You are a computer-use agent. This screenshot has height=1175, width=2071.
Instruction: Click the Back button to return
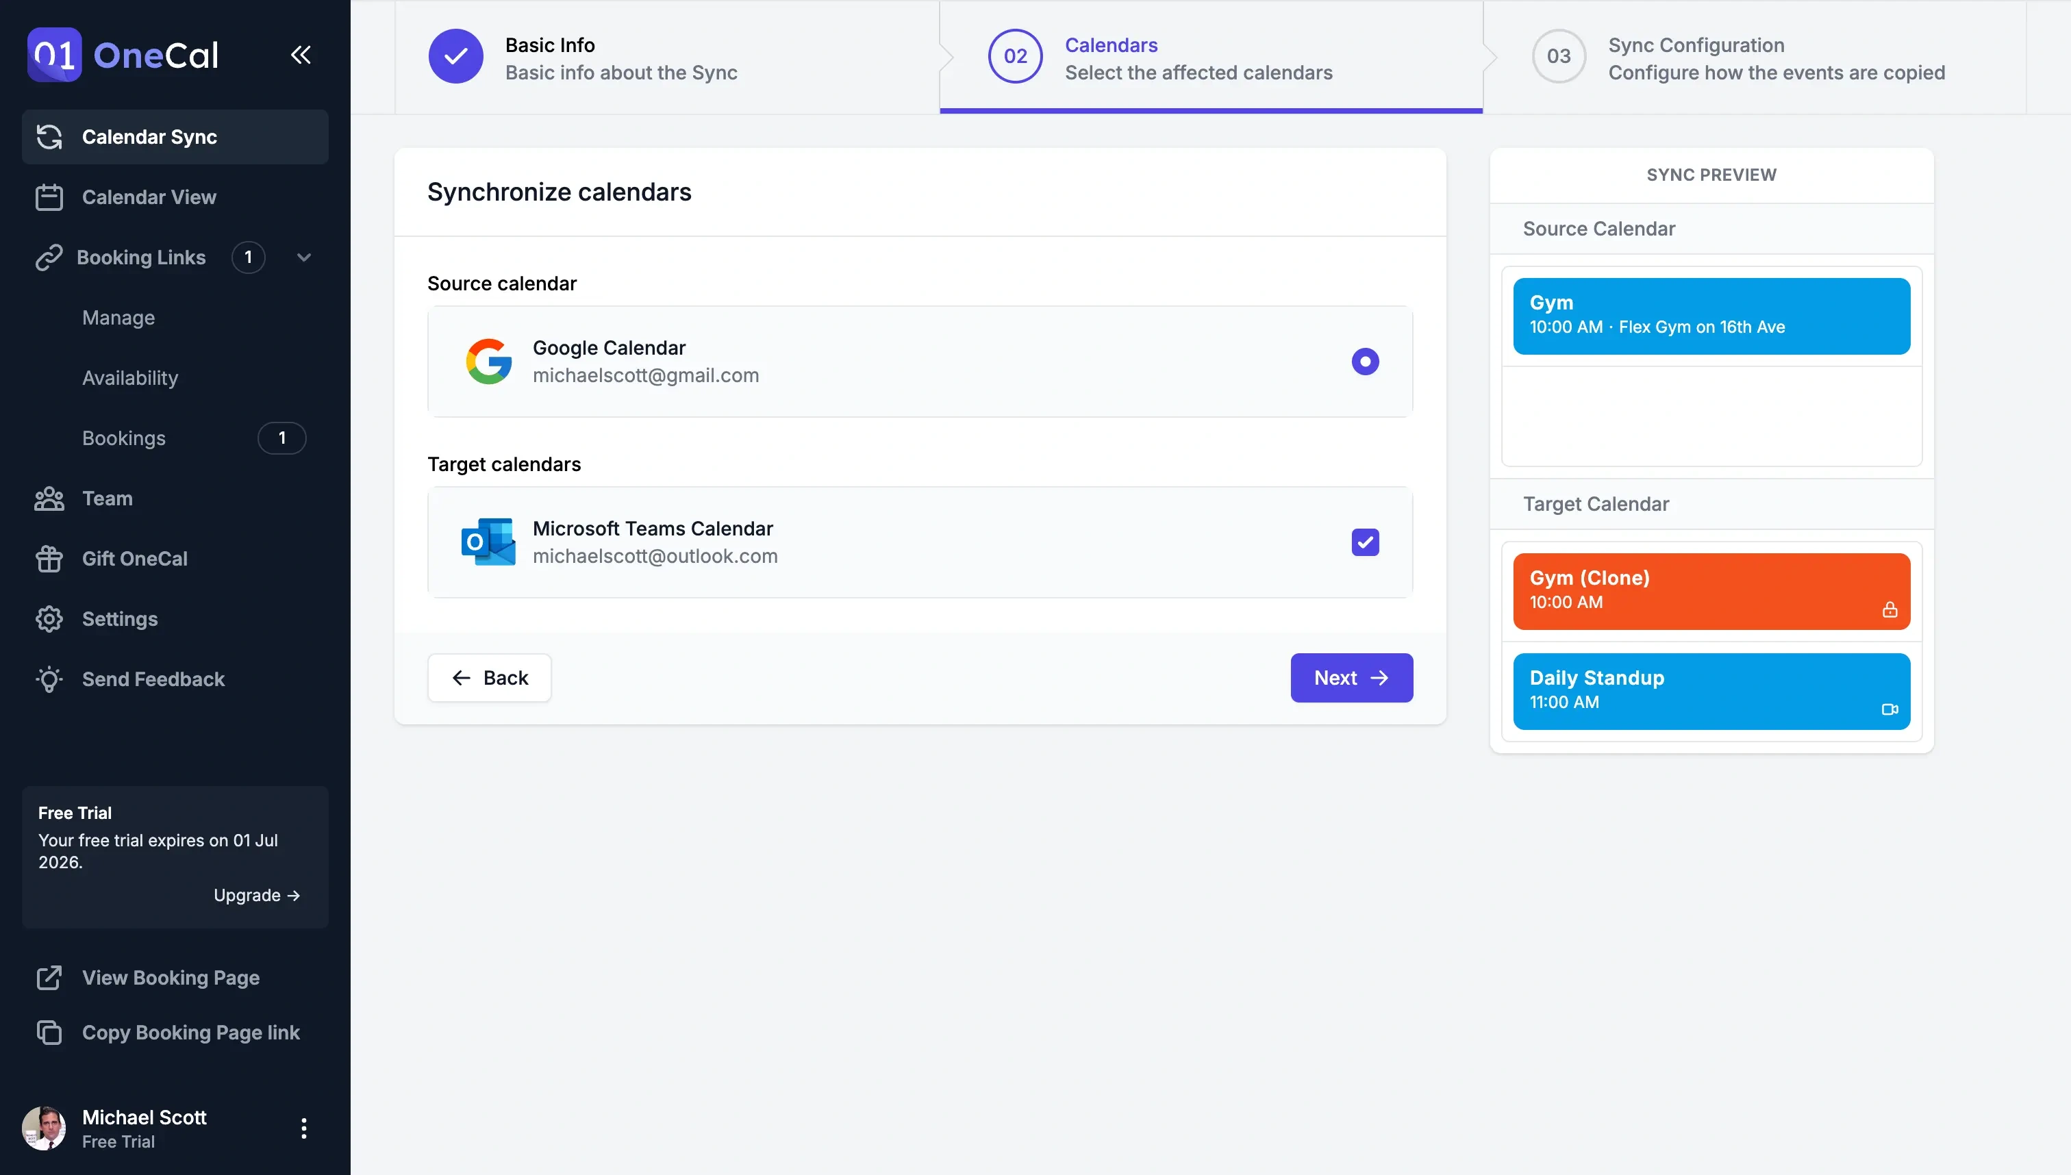click(x=489, y=677)
